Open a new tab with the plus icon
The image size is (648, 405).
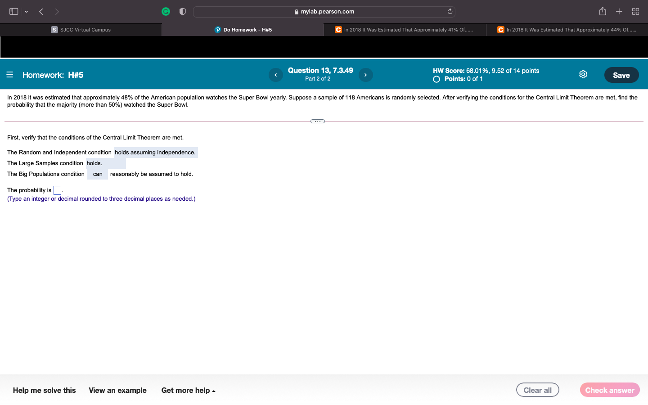click(619, 12)
